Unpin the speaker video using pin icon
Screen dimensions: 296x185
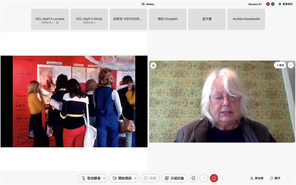point(153,65)
